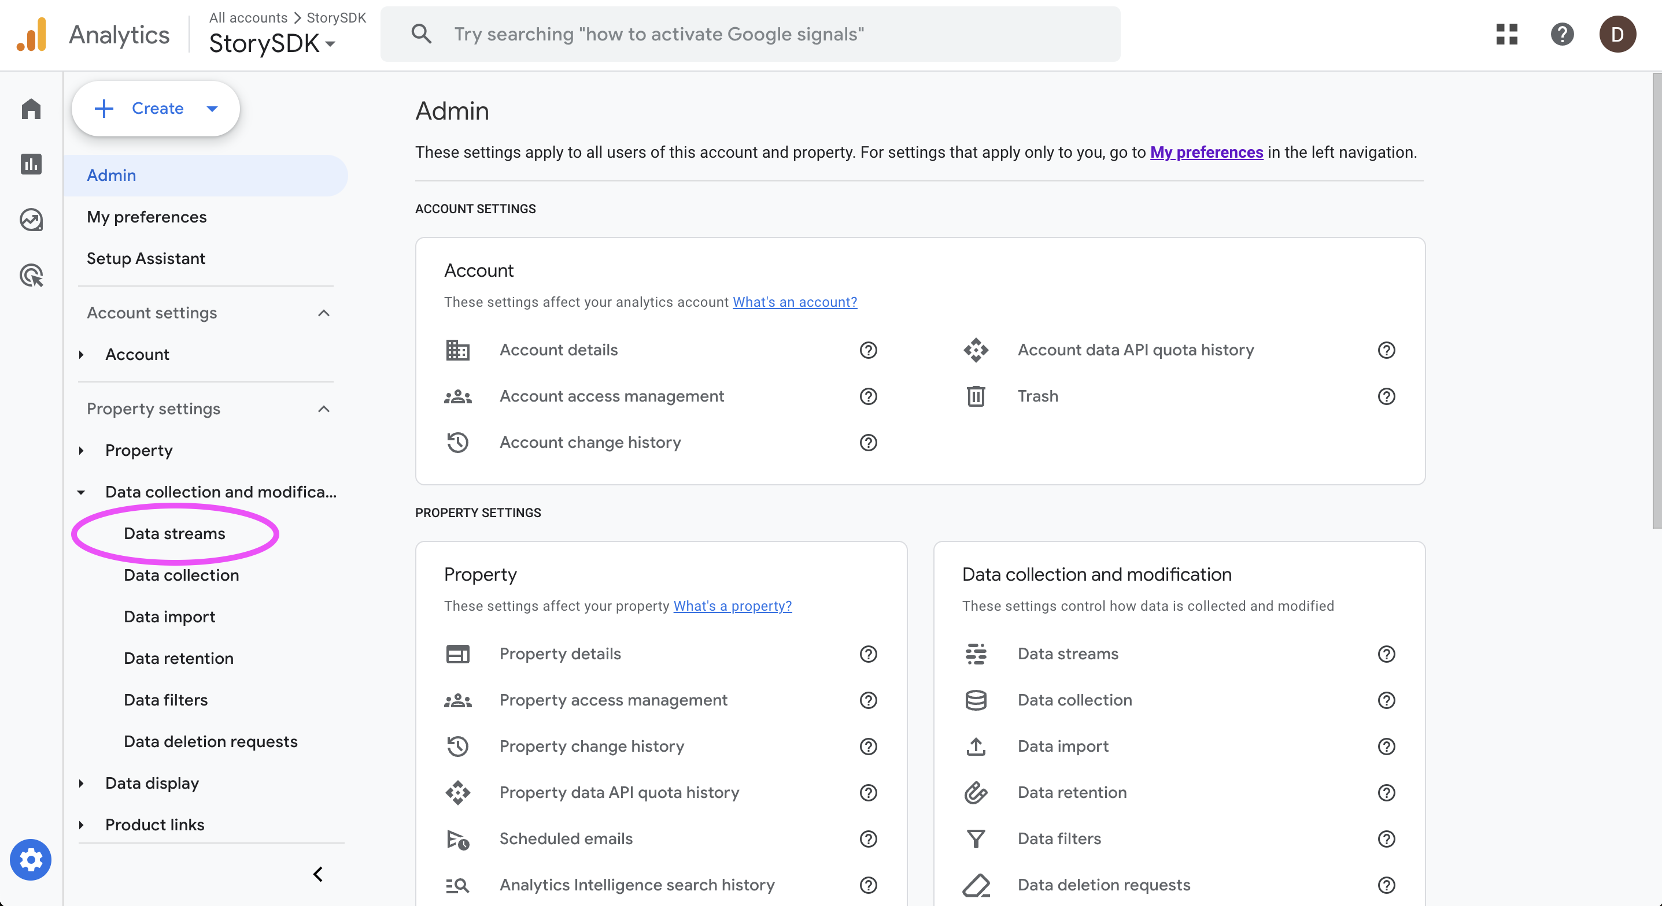Viewport: 1662px width, 906px height.
Task: Open the Google apps grid icon
Action: pos(1506,34)
